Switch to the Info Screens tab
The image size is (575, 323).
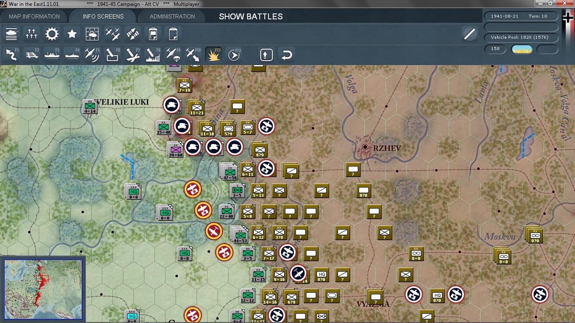pyautogui.click(x=103, y=16)
